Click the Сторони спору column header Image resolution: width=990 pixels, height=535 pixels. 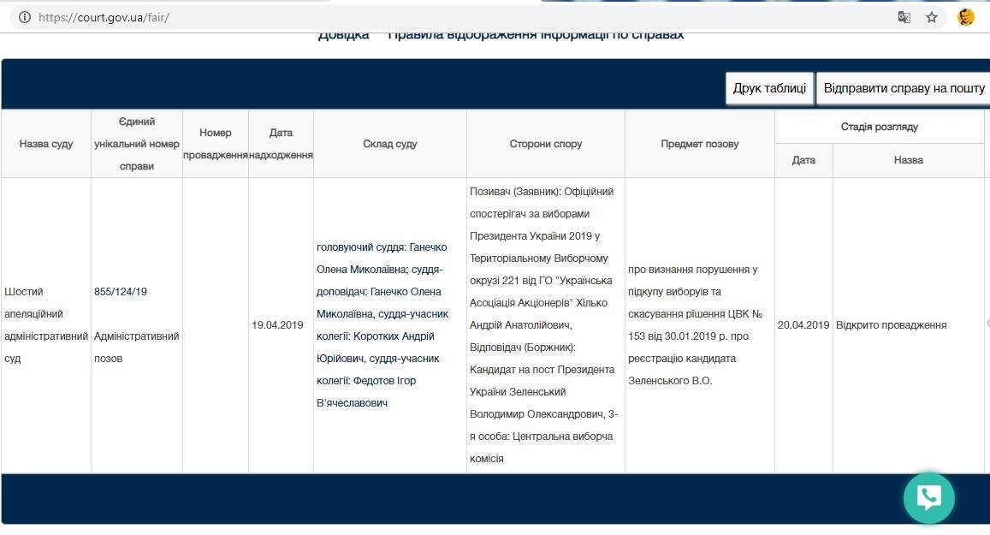[545, 143]
